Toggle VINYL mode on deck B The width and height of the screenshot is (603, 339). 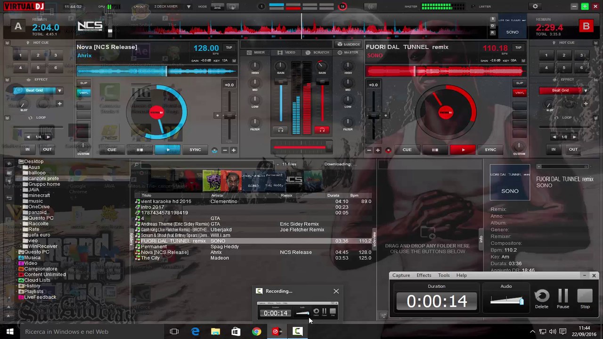pyautogui.click(x=520, y=93)
